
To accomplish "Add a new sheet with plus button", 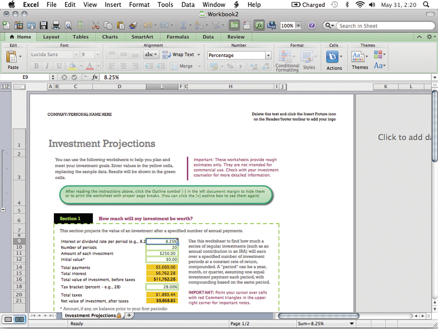I will (129, 315).
